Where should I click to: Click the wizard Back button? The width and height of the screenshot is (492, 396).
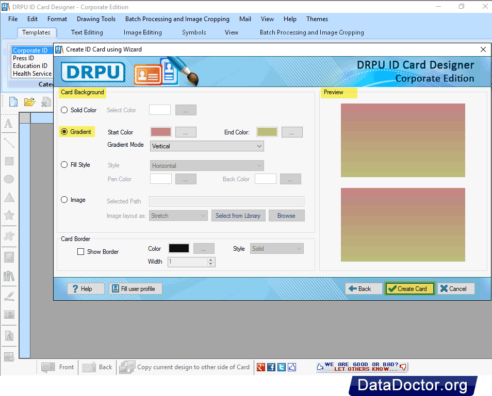click(x=364, y=288)
